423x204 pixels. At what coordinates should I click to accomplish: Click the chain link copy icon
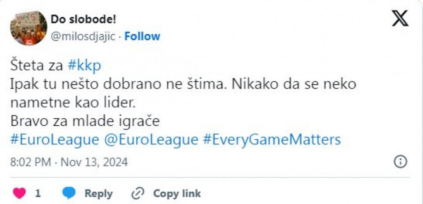[137, 193]
